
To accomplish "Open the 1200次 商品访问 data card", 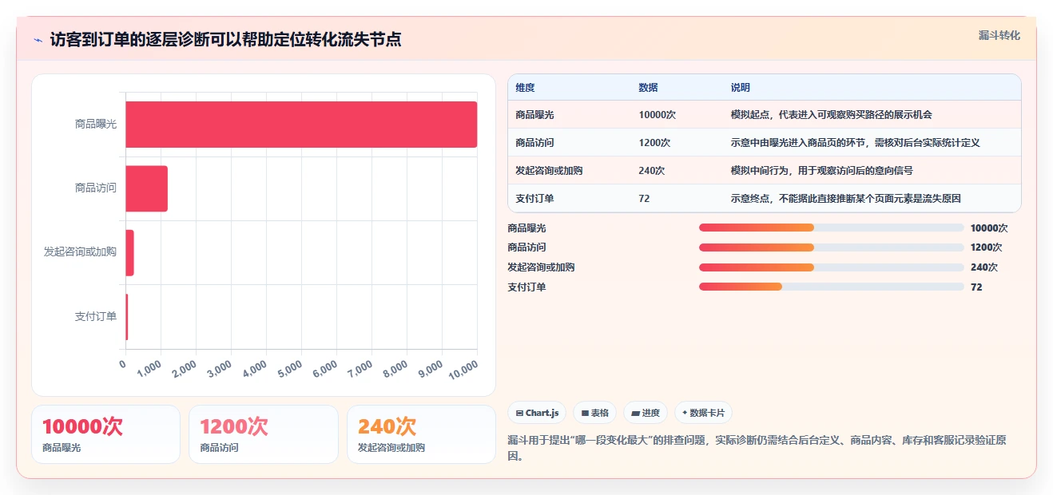I will (264, 434).
